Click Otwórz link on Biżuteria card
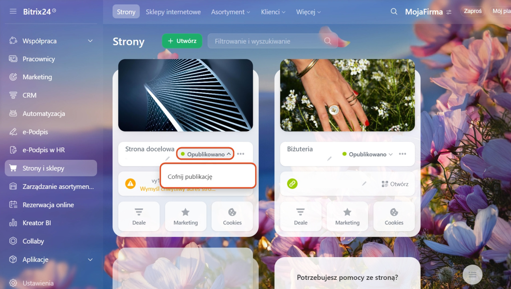Viewport: 511px width, 289px height. point(395,184)
